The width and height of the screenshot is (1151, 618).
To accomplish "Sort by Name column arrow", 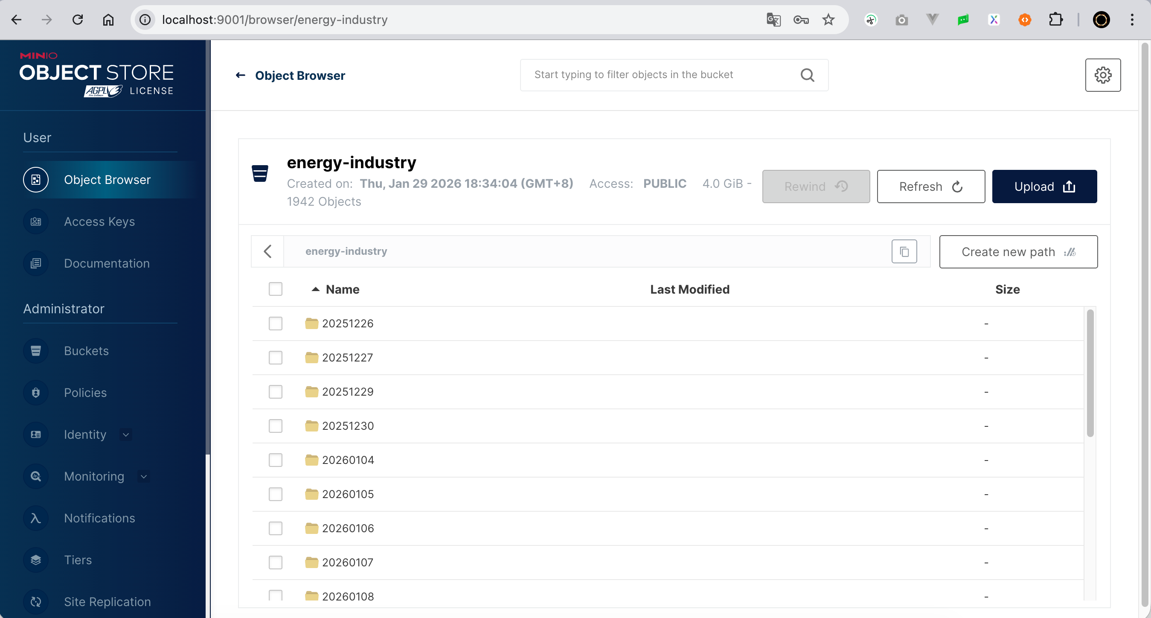I will point(315,289).
